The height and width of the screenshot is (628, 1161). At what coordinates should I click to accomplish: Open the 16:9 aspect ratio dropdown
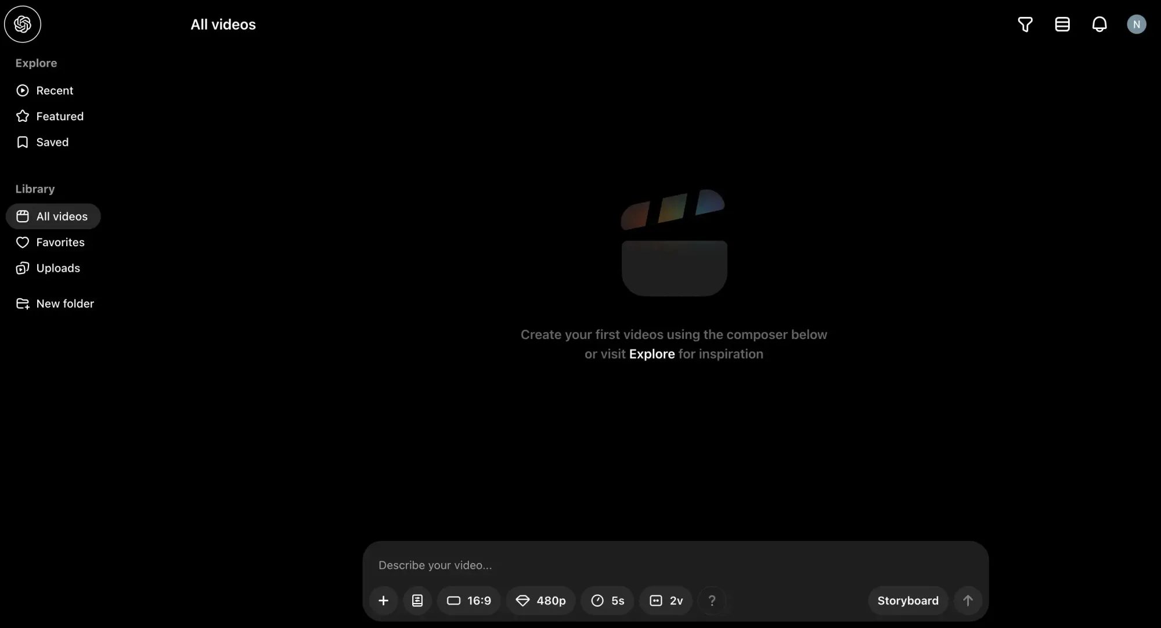(x=469, y=601)
